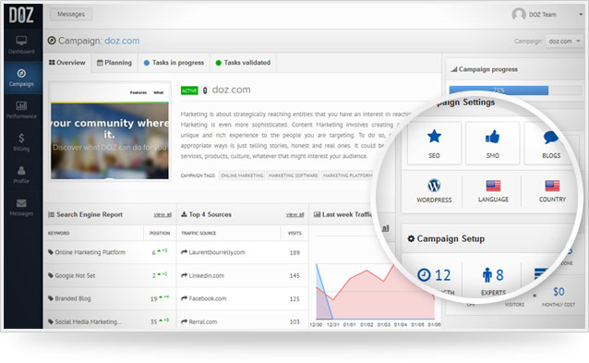589x363 pixels.
Task: Click the TRAFFIC SOURCE column header
Action: point(198,233)
